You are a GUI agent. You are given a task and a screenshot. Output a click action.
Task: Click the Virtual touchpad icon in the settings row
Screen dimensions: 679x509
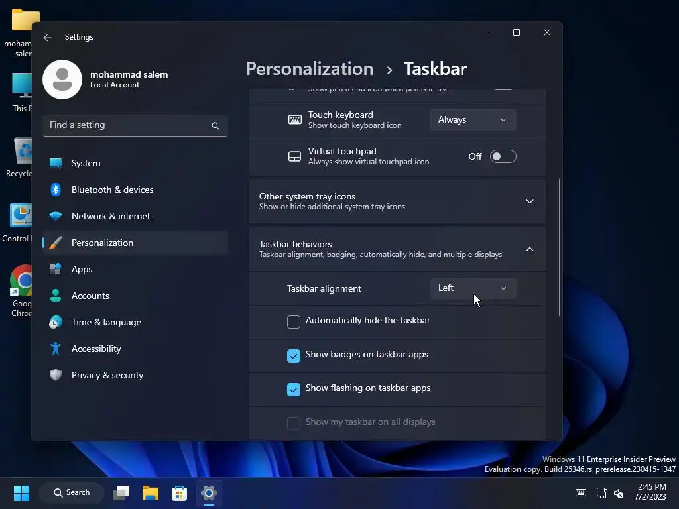pyautogui.click(x=295, y=156)
